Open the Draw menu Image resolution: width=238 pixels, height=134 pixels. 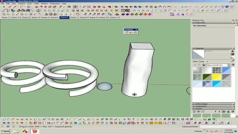tap(29, 3)
